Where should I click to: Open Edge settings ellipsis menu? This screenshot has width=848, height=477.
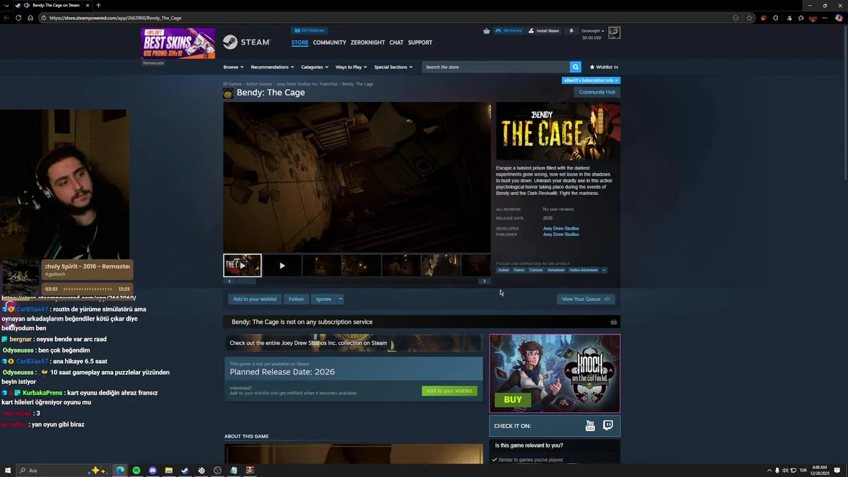[825, 18]
